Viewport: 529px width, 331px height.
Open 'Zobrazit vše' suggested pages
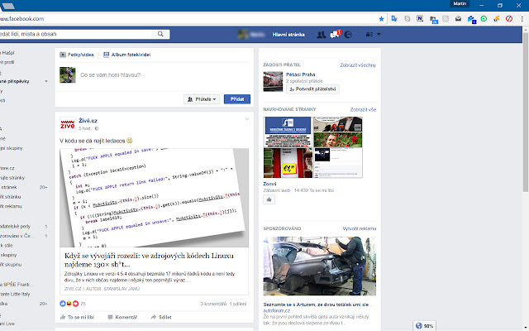pos(363,110)
